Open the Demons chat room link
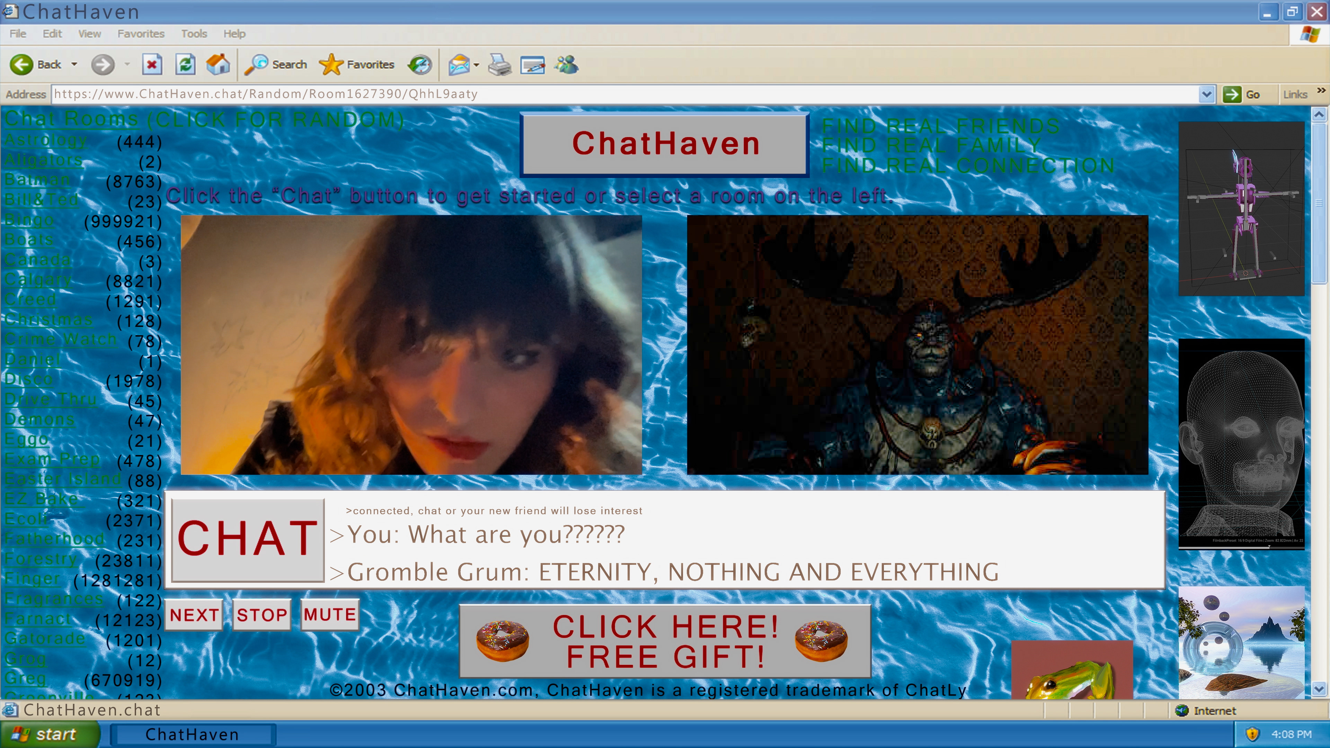The height and width of the screenshot is (748, 1330). pyautogui.click(x=39, y=419)
